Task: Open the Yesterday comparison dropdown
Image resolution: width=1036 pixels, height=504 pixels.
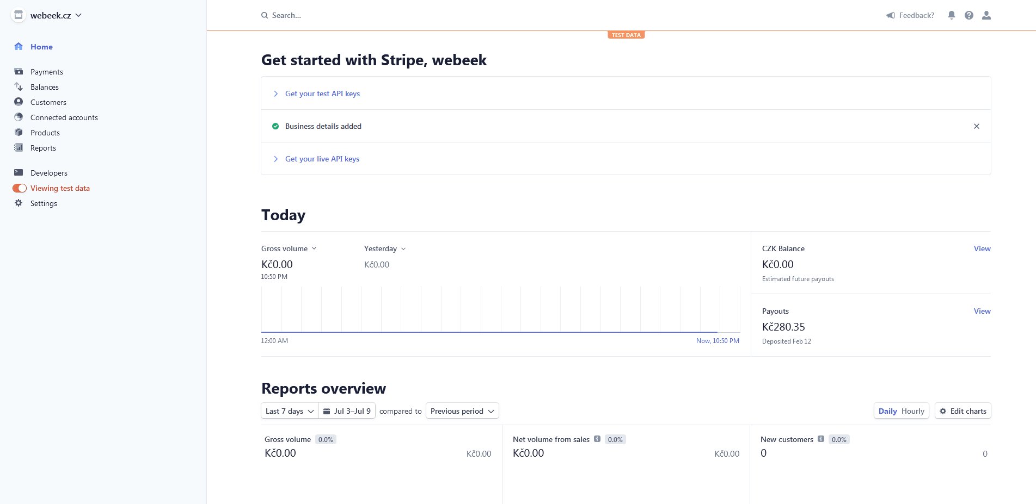Action: [x=385, y=248]
